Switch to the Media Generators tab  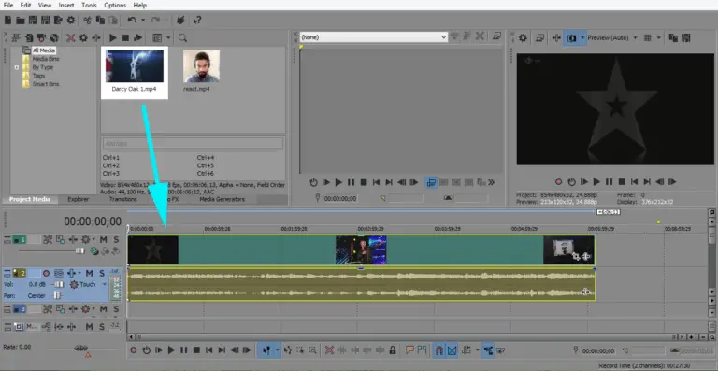(223, 199)
